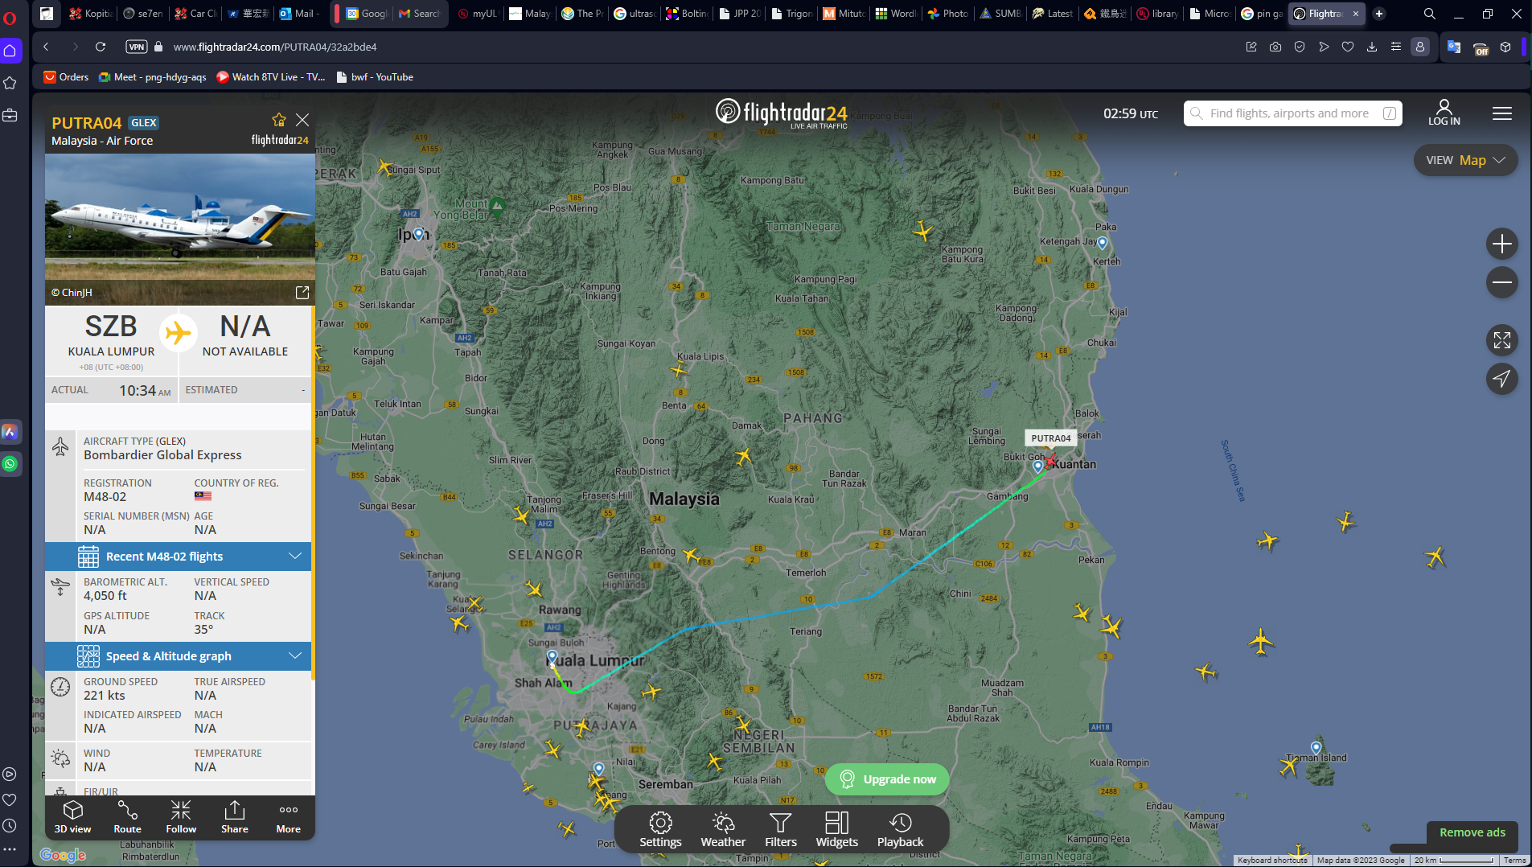Open WhatsApp in Opera sidebar

(x=10, y=463)
